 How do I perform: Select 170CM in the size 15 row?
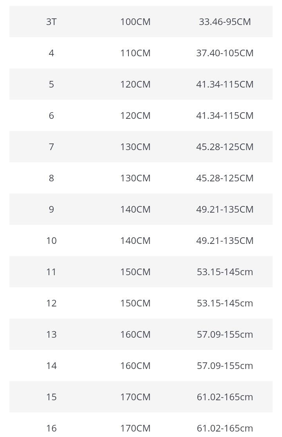[135, 397]
